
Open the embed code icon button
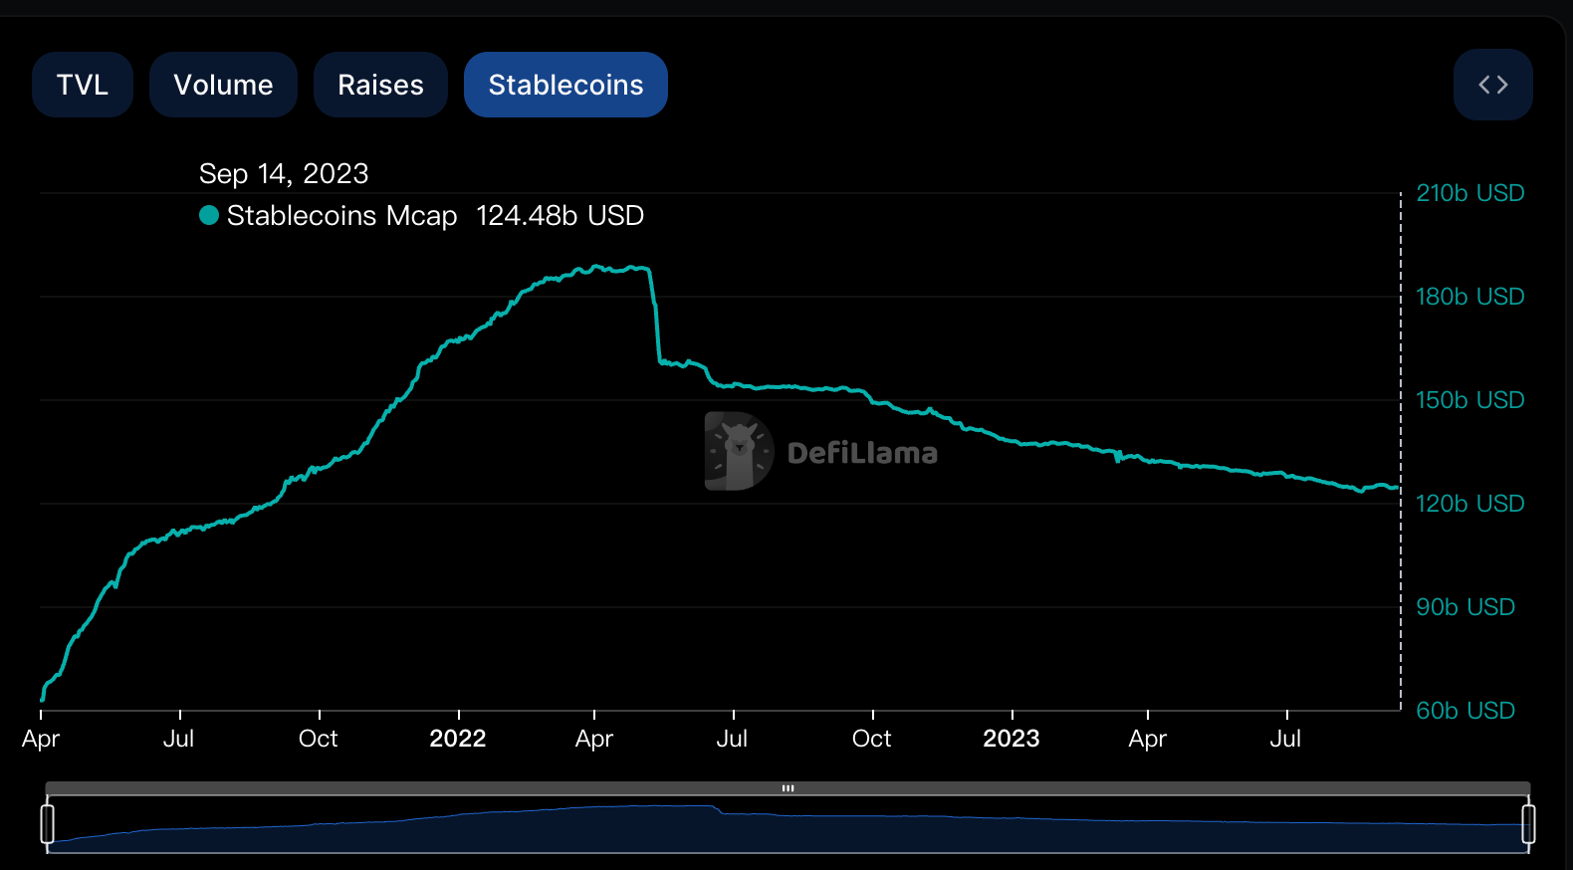pos(1492,85)
